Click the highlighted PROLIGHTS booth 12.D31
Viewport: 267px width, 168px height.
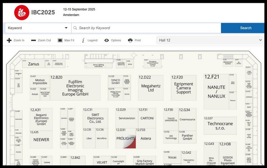[x=125, y=139]
